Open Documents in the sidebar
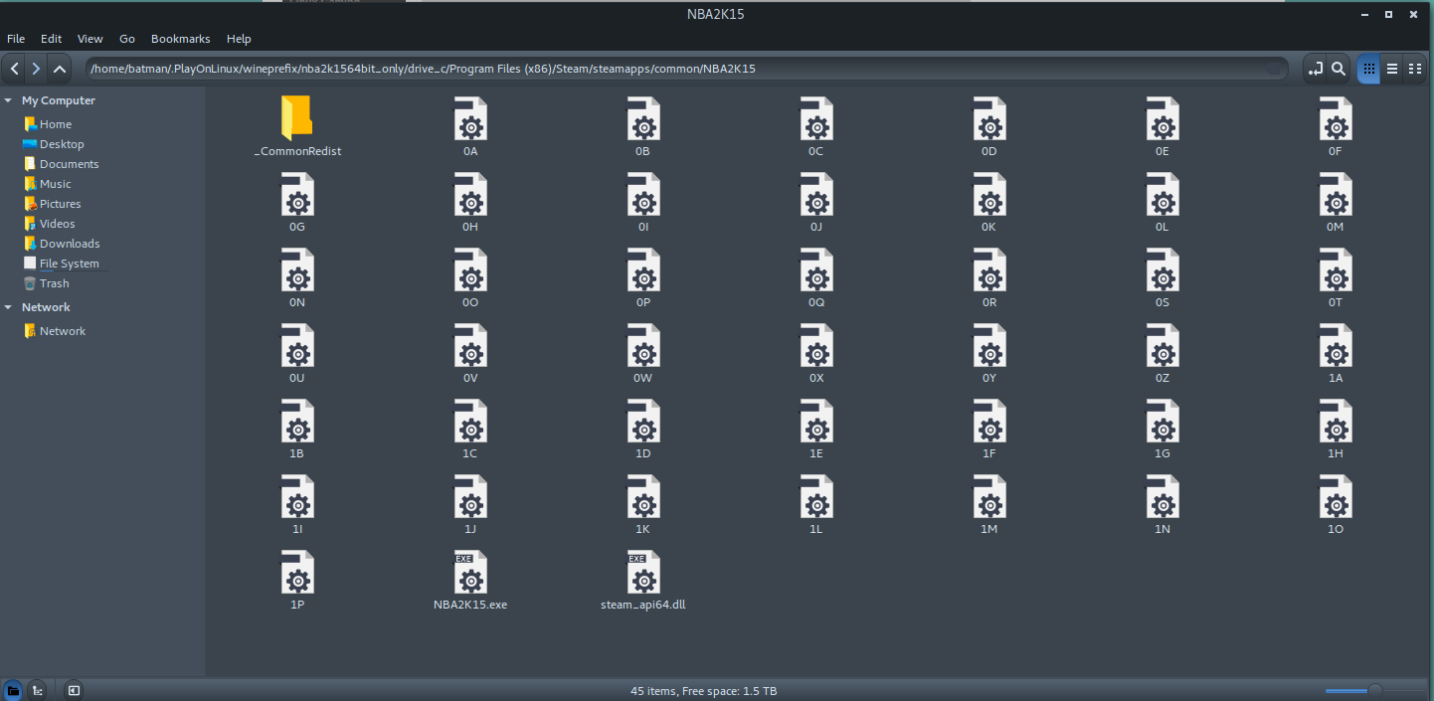The width and height of the screenshot is (1434, 701). 69,164
